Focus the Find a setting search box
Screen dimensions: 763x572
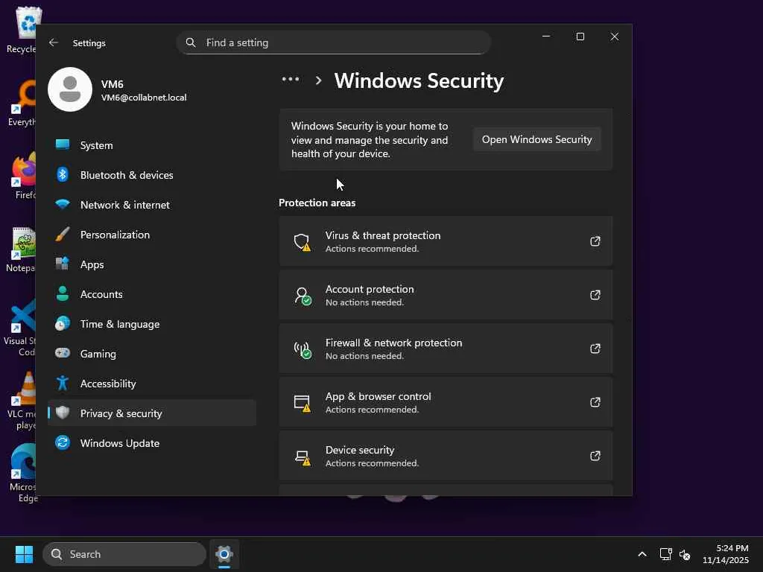click(333, 42)
